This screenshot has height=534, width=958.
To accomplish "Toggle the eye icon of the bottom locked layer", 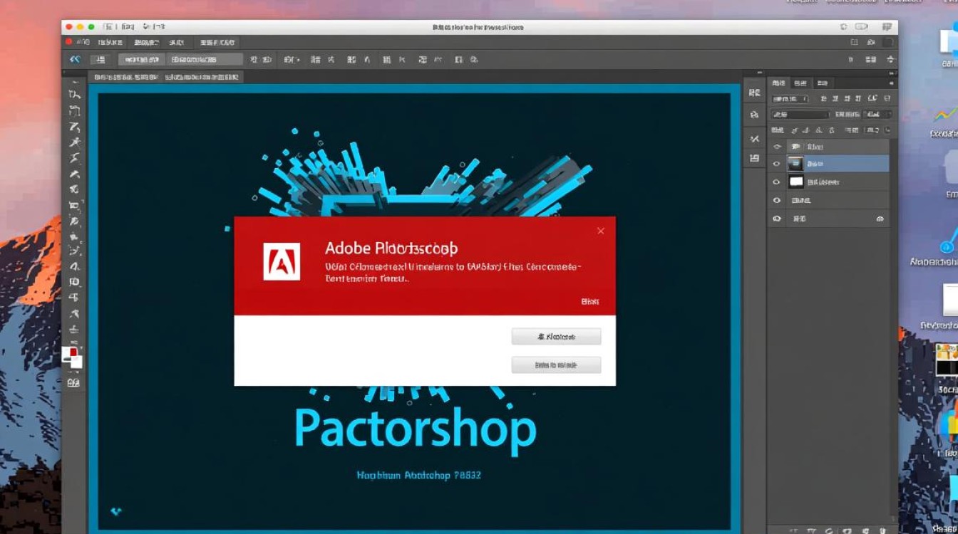I will [777, 219].
